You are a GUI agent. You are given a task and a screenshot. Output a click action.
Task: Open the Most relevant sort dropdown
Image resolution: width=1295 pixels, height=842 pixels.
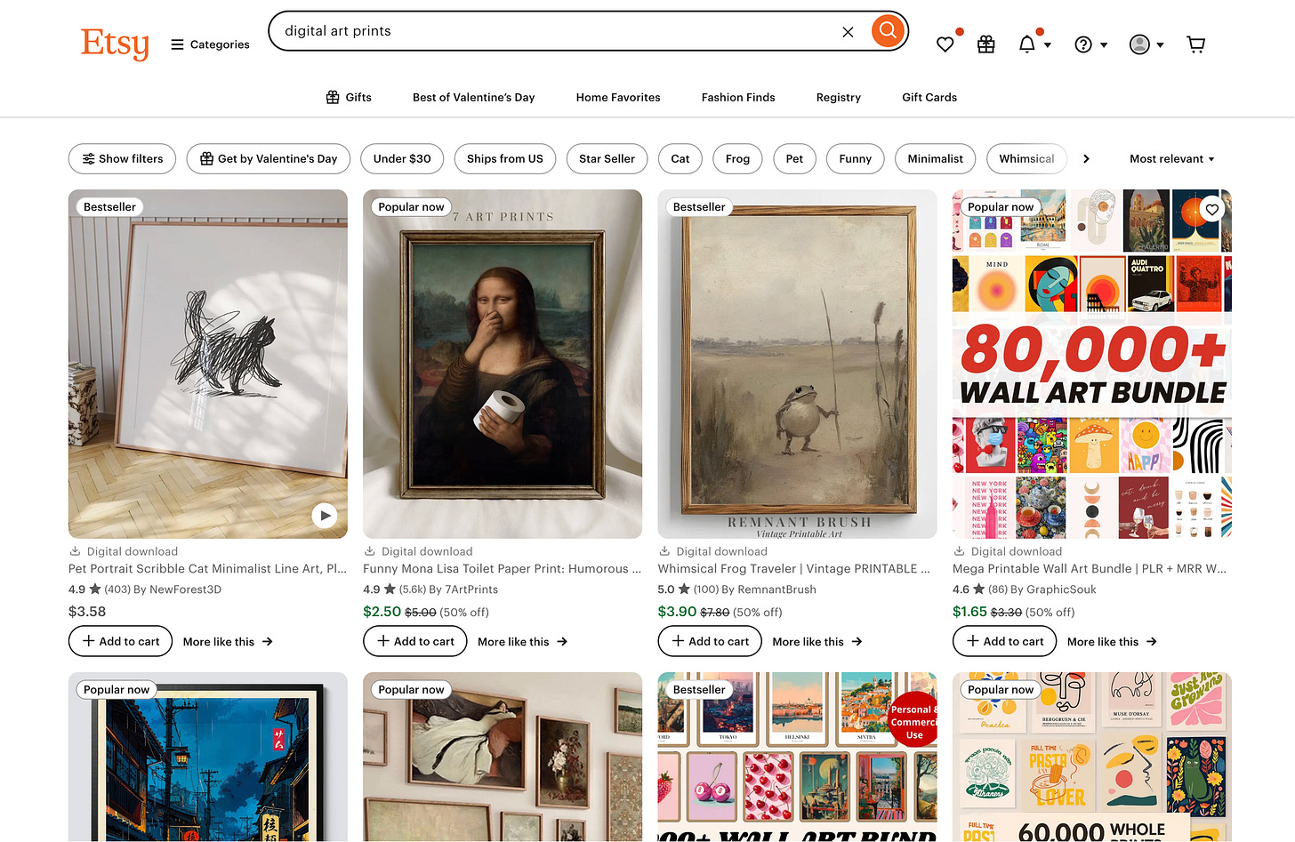click(1171, 159)
